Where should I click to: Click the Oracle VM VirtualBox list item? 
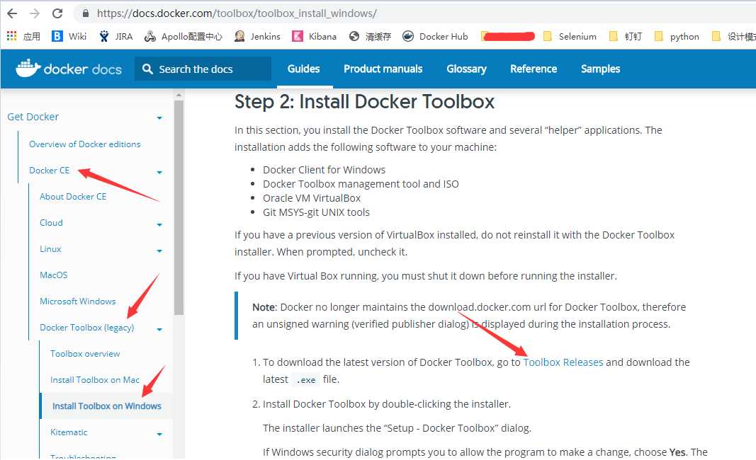tap(312, 198)
